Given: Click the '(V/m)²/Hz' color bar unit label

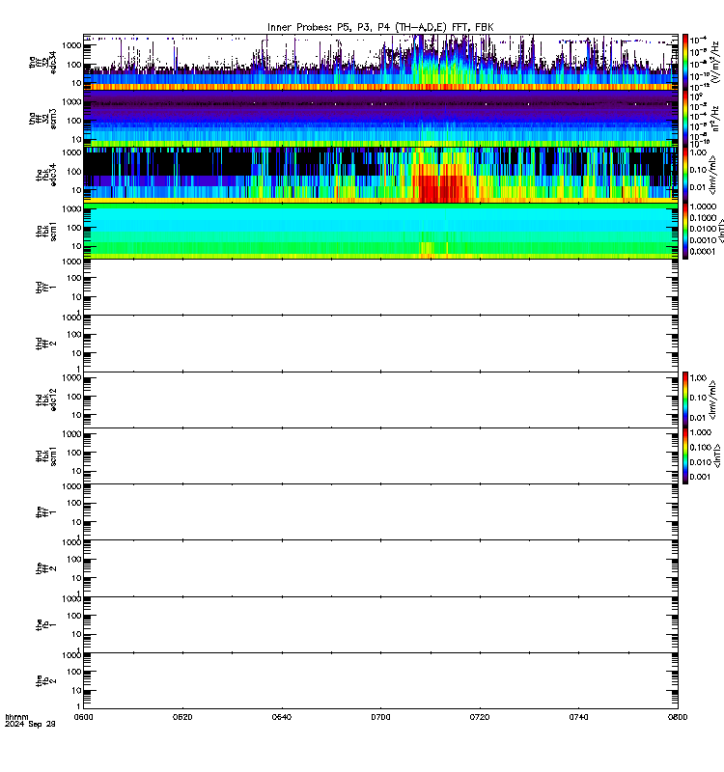Looking at the screenshot, I should [x=716, y=62].
